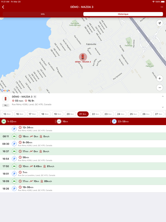Select the 81km/h max speed value
The height and width of the screenshot is (222, 166).
click(x=50, y=166)
